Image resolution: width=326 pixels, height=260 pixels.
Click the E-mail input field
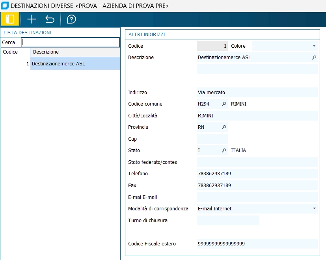[x=257, y=197]
